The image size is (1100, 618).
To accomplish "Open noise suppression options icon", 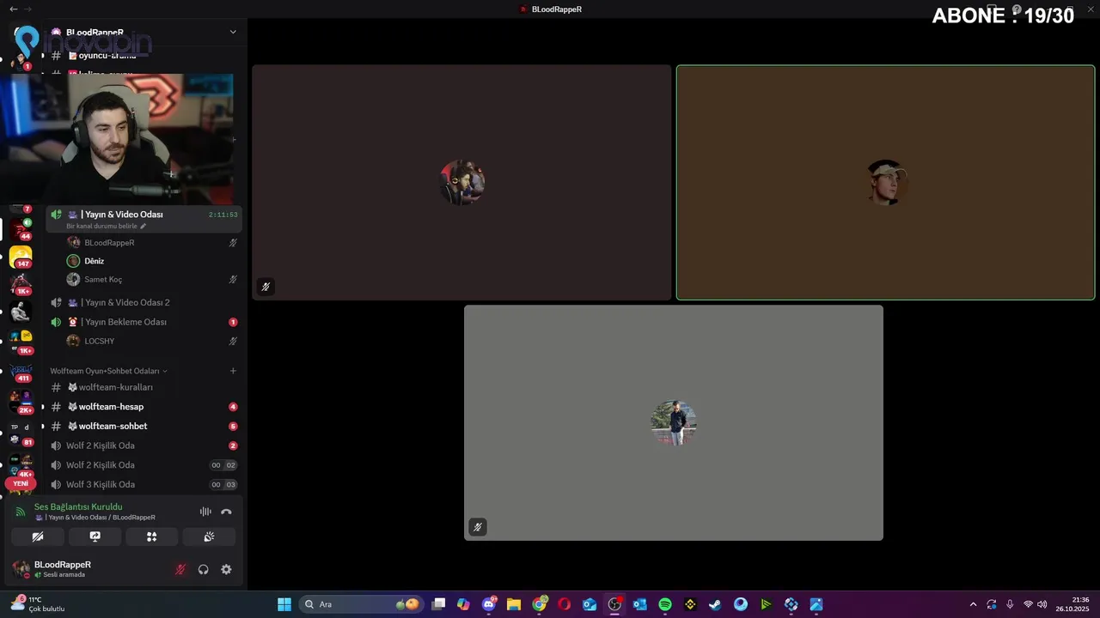I will tap(205, 512).
